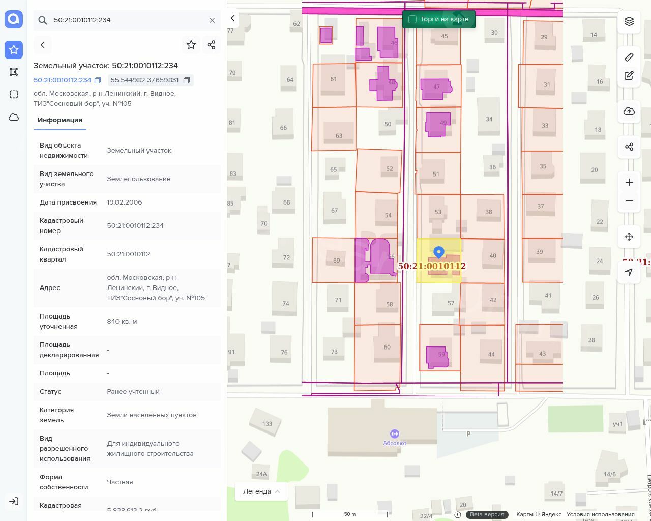The height and width of the screenshot is (521, 651).
Task: Locate my position on the map
Action: pos(629,272)
